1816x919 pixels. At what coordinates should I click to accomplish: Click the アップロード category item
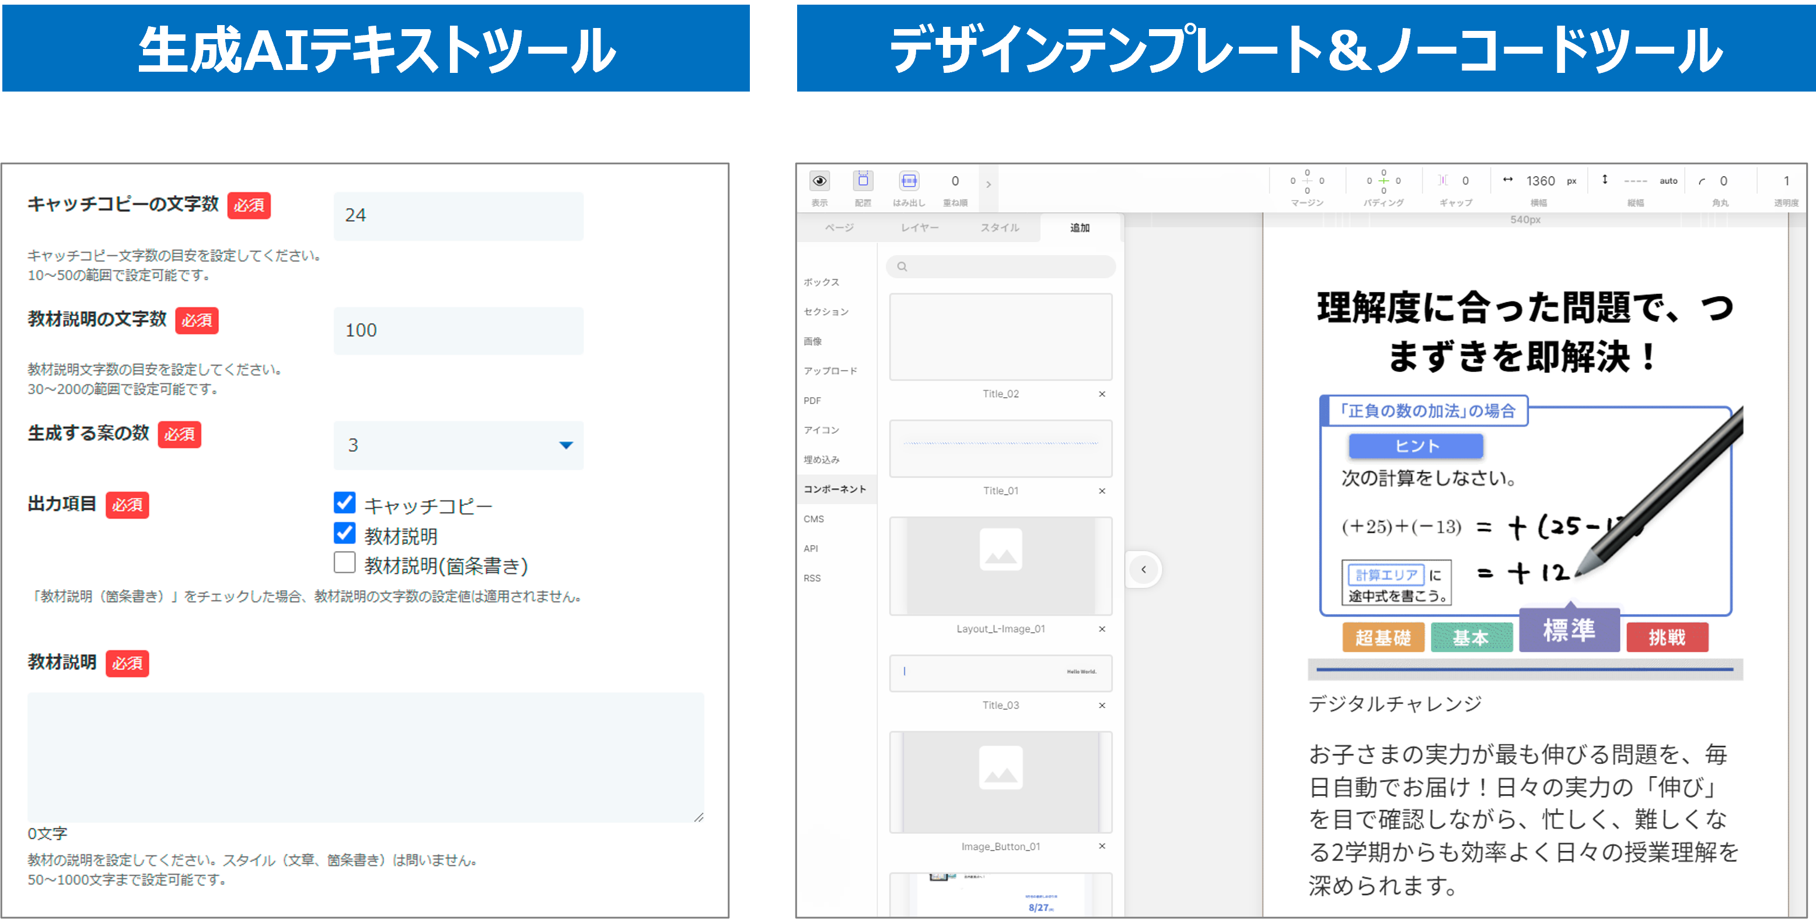830,370
